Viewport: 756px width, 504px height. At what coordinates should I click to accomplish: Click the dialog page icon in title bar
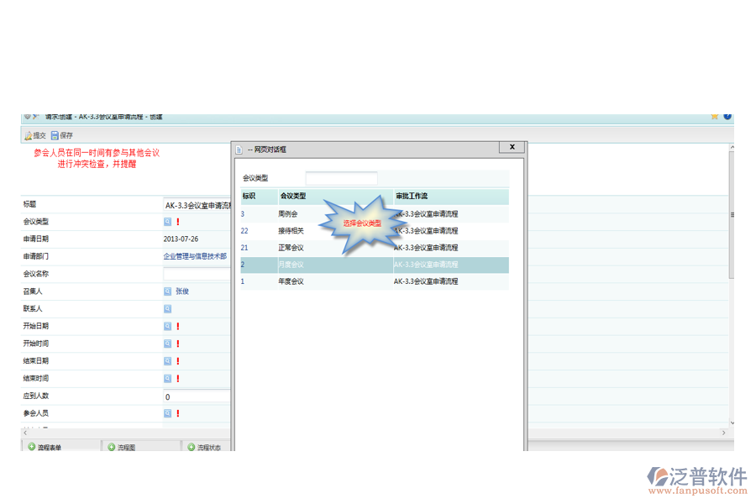pyautogui.click(x=239, y=150)
